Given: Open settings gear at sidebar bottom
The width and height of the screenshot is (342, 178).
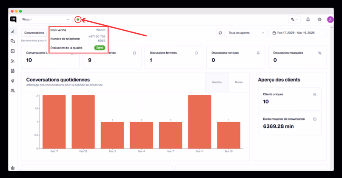Looking at the screenshot, I should click(13, 168).
